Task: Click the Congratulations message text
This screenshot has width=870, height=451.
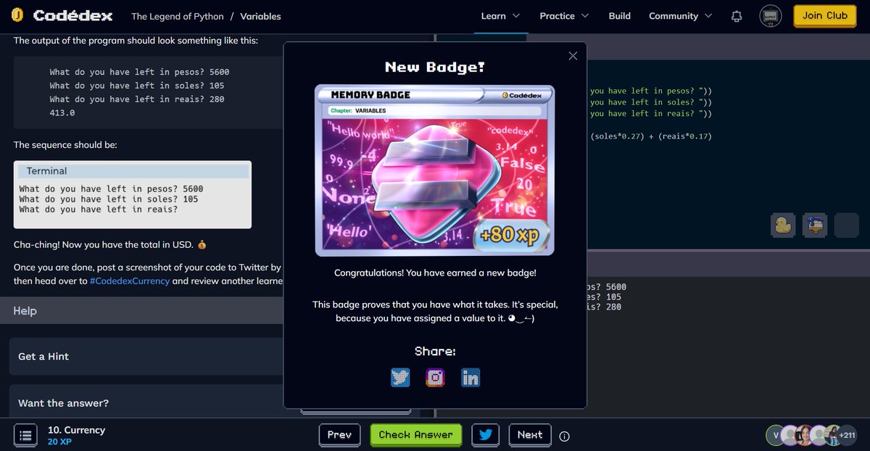Action: (x=435, y=273)
